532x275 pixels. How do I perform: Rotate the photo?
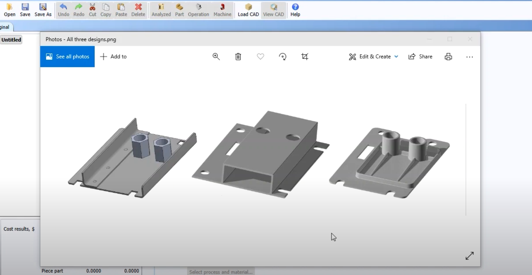pyautogui.click(x=283, y=56)
